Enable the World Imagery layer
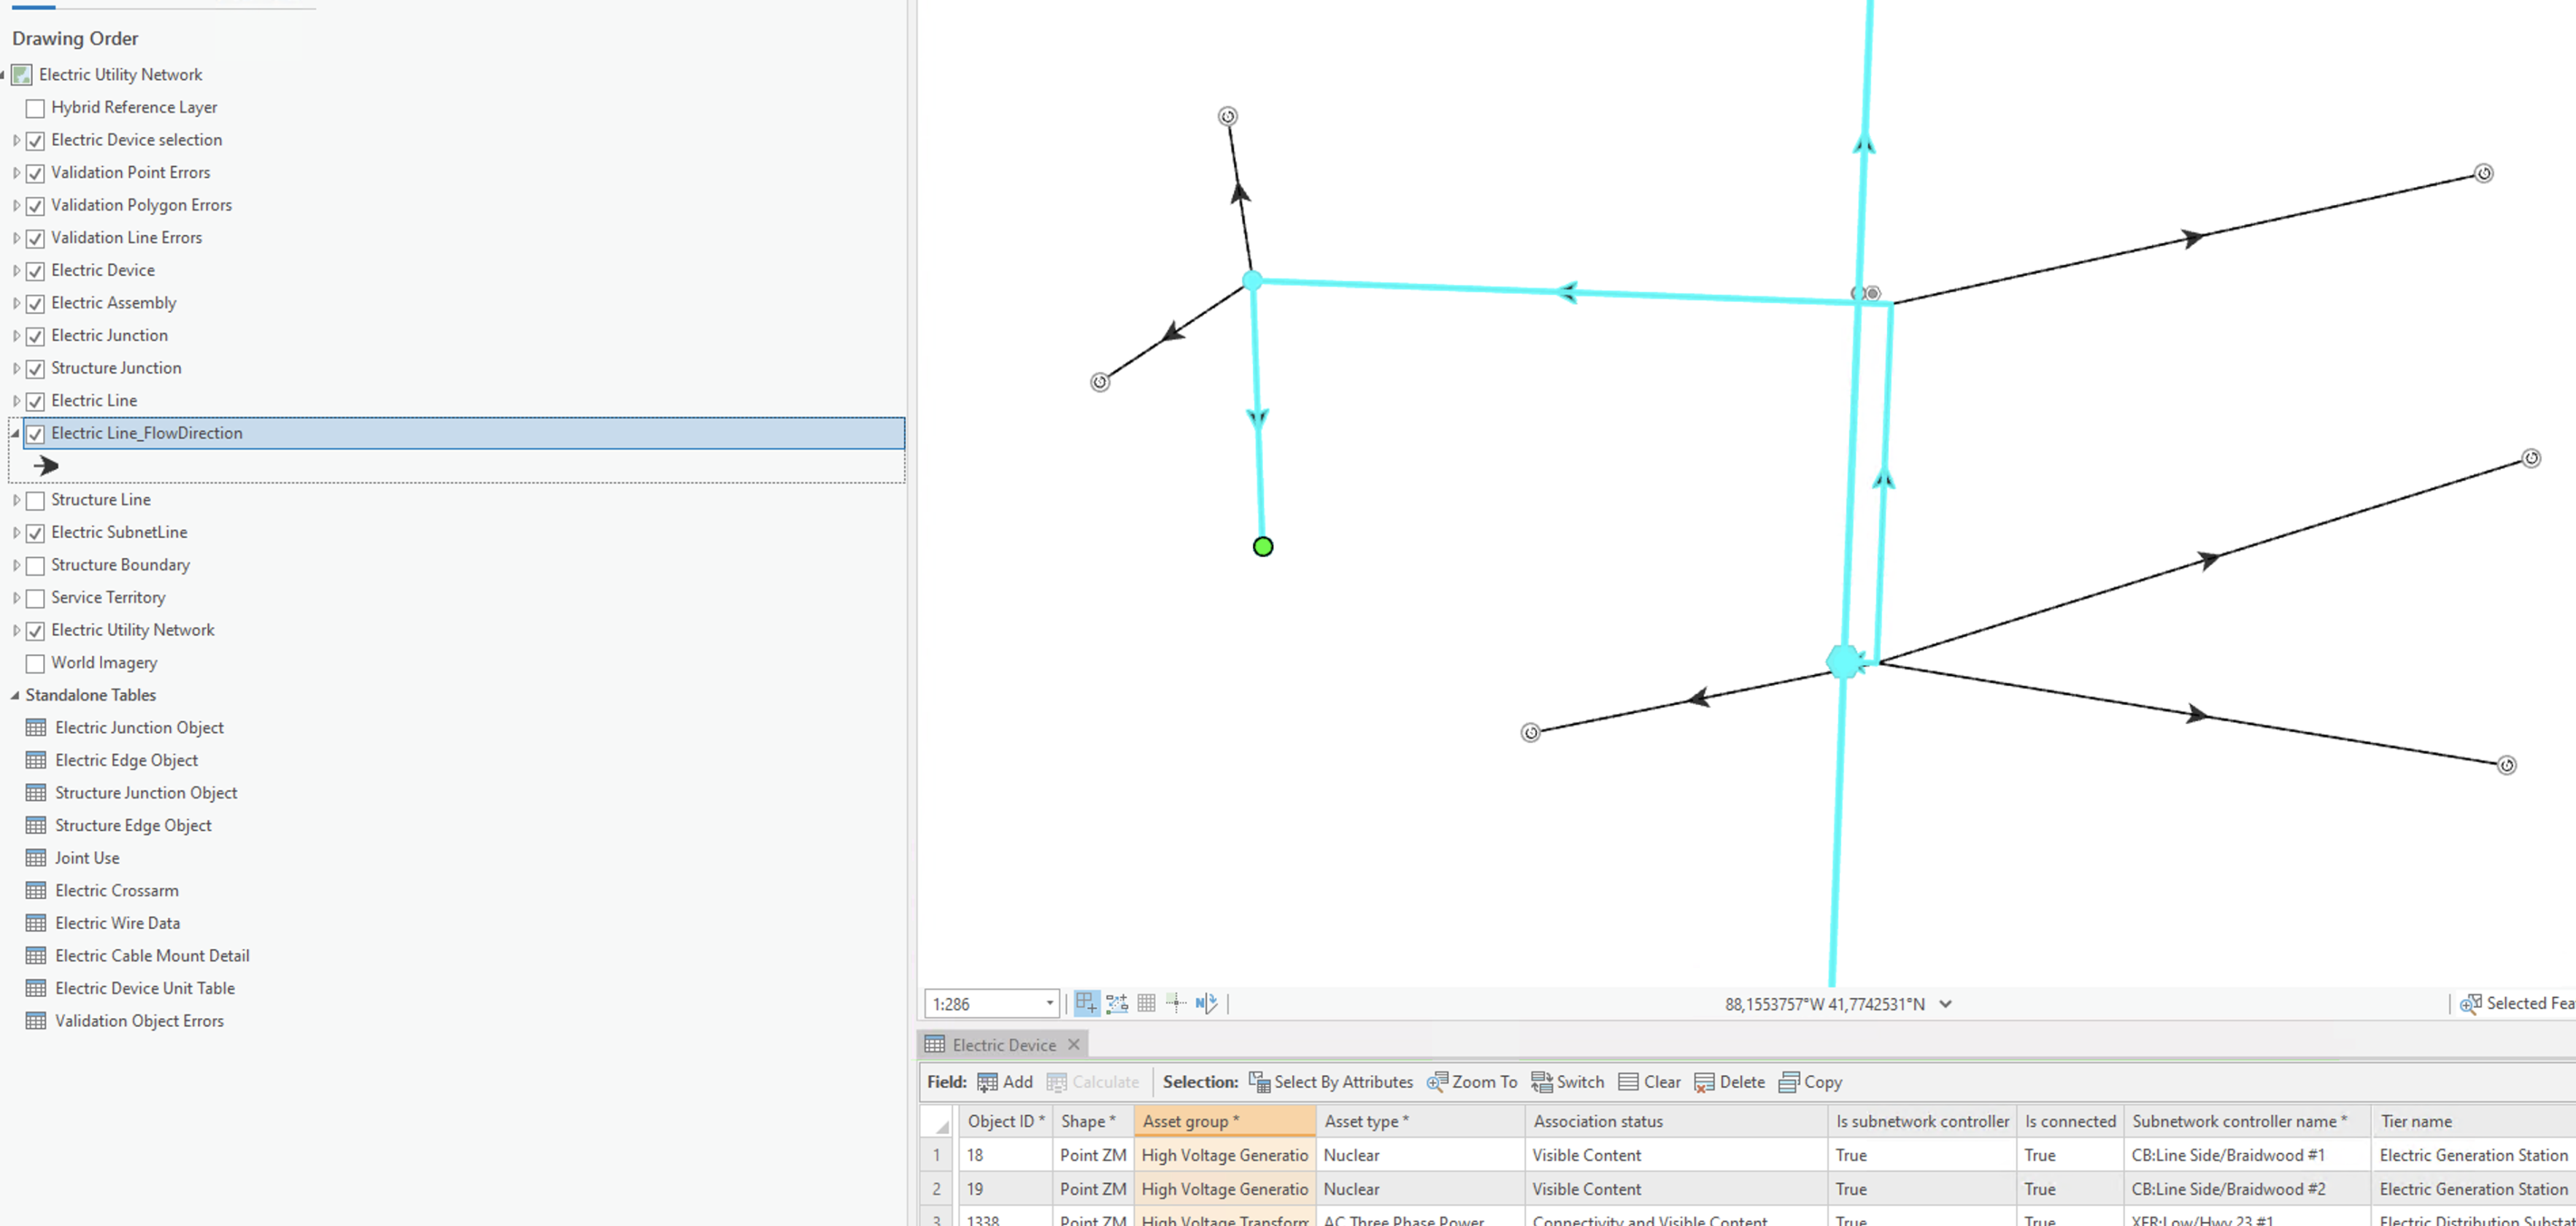 (35, 663)
